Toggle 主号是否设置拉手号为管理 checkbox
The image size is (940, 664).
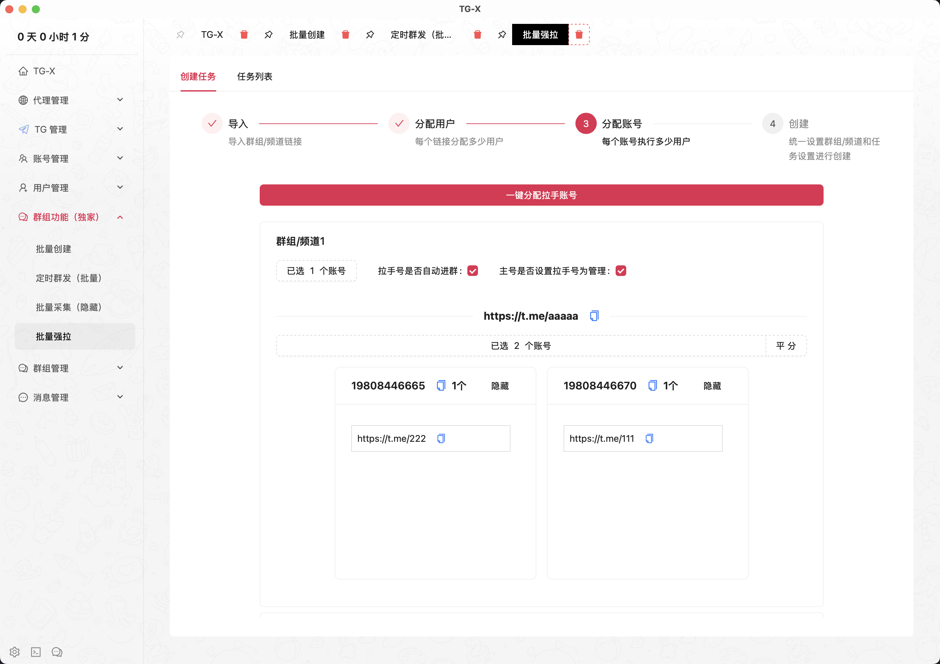[x=621, y=271]
